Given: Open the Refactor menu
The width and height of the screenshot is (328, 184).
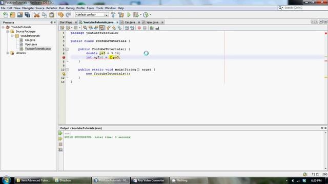Looking at the screenshot, I should (x=51, y=8).
